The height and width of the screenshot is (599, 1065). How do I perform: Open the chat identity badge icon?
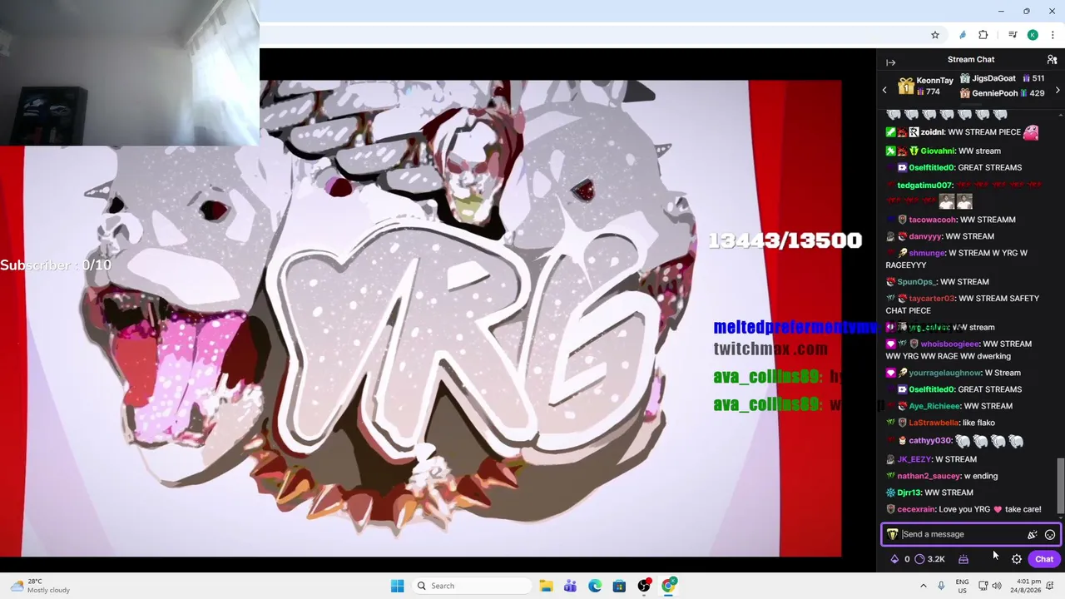tap(892, 535)
